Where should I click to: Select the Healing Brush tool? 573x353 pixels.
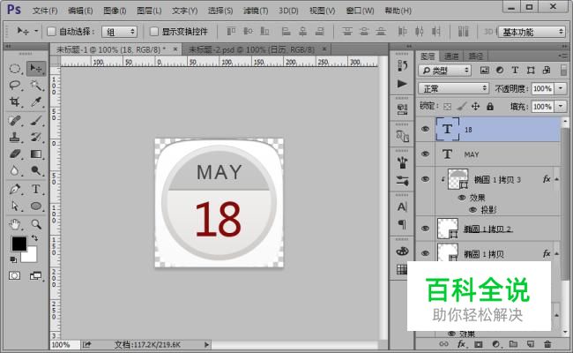tap(15, 120)
